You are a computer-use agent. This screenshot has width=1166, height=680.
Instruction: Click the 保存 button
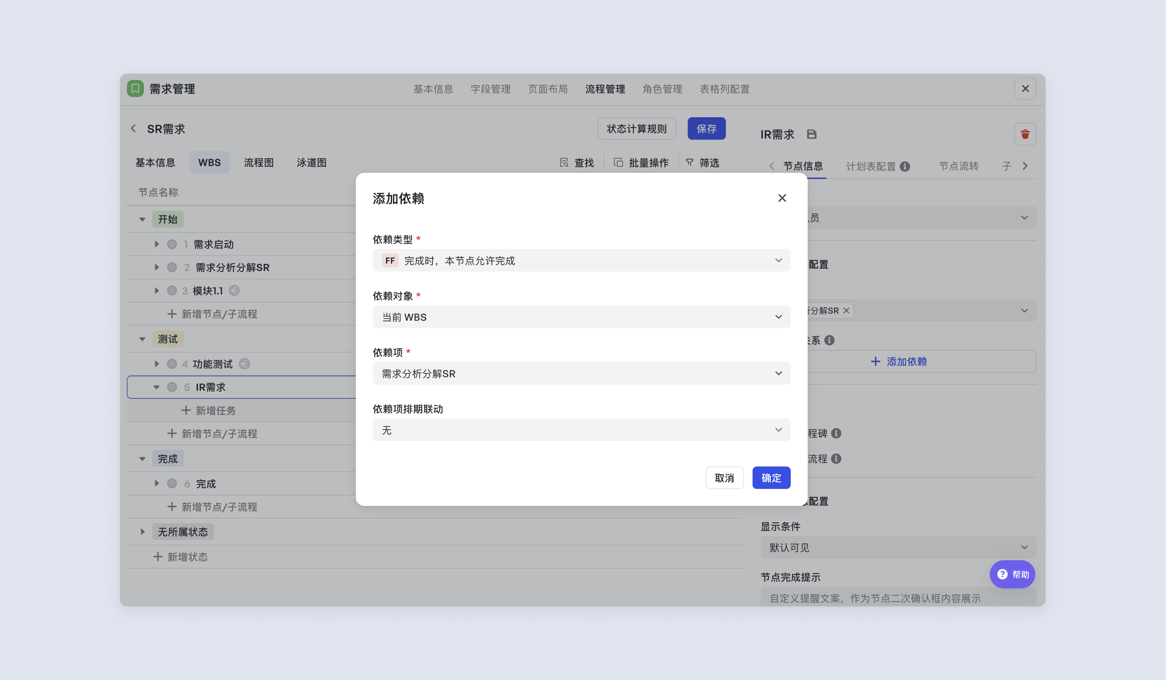(x=706, y=129)
